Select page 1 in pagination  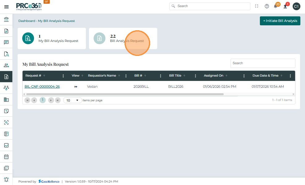pos(43,100)
